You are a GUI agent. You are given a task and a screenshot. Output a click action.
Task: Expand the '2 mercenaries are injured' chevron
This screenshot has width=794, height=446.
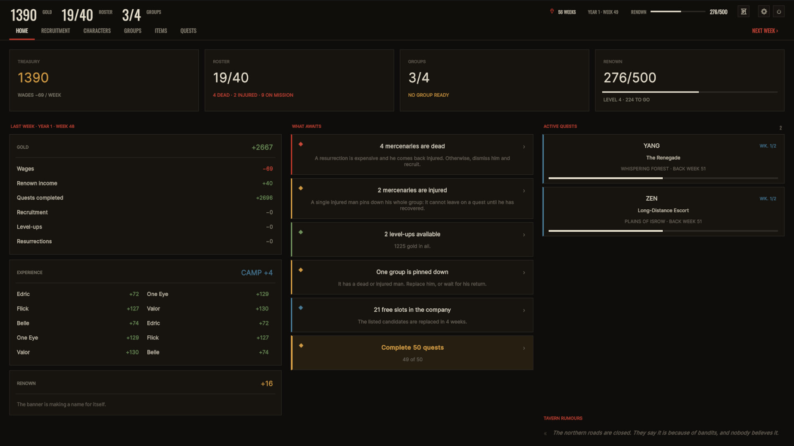(x=524, y=191)
